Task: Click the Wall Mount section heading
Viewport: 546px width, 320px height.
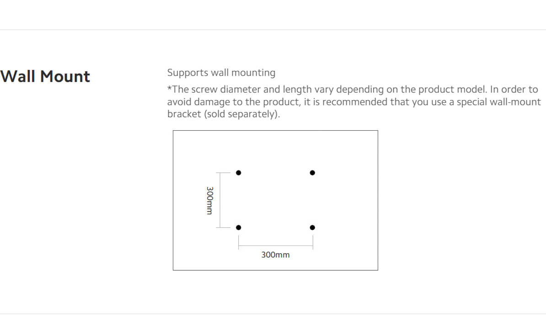Action: tap(45, 76)
